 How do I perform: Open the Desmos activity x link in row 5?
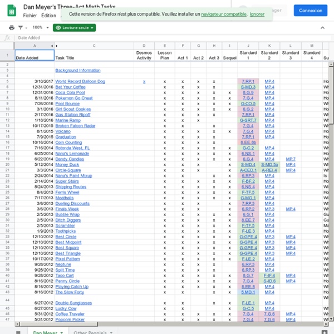tap(144, 81)
